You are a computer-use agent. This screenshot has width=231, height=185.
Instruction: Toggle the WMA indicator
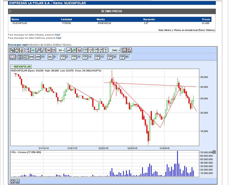(38, 57)
